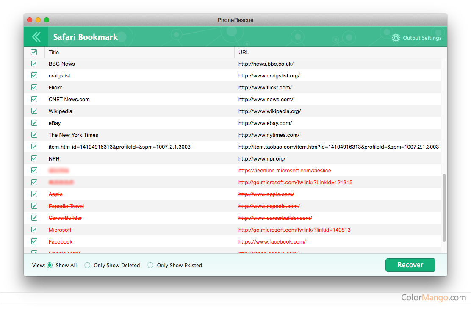Click the yellow window minimize button
Image resolution: width=471 pixels, height=310 pixels.
(x=38, y=20)
